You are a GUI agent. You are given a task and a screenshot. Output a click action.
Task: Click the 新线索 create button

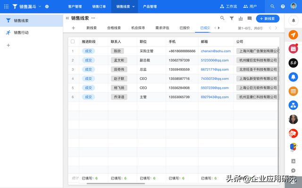[268, 19]
